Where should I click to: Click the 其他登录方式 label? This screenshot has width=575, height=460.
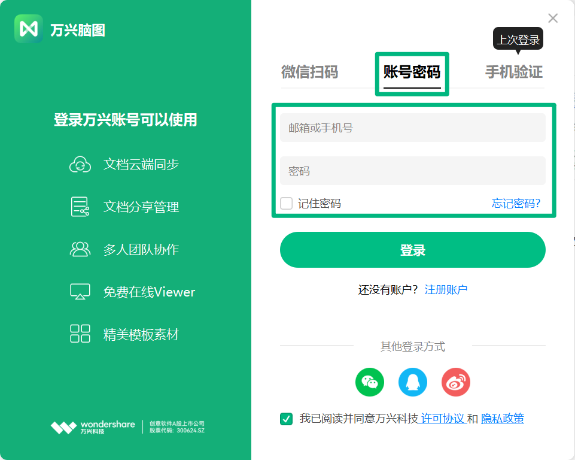coord(412,346)
